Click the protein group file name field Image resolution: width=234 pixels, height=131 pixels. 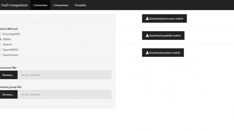point(64,94)
